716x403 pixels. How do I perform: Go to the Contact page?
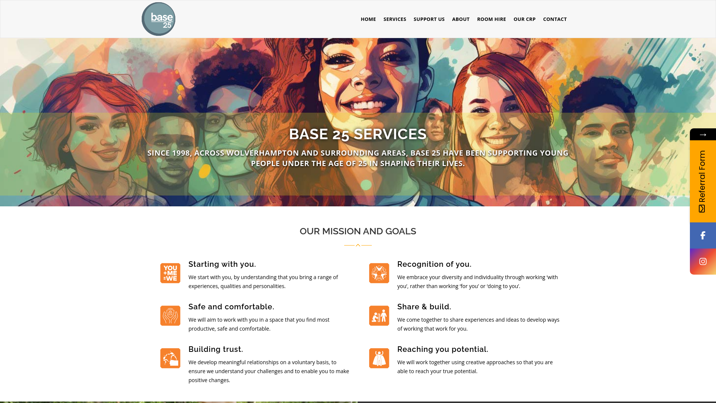coord(555,19)
